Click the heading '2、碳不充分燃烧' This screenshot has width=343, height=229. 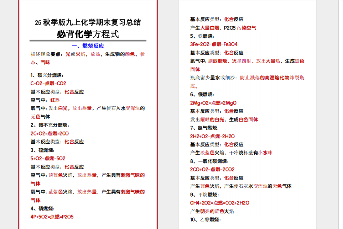[x=50, y=125]
